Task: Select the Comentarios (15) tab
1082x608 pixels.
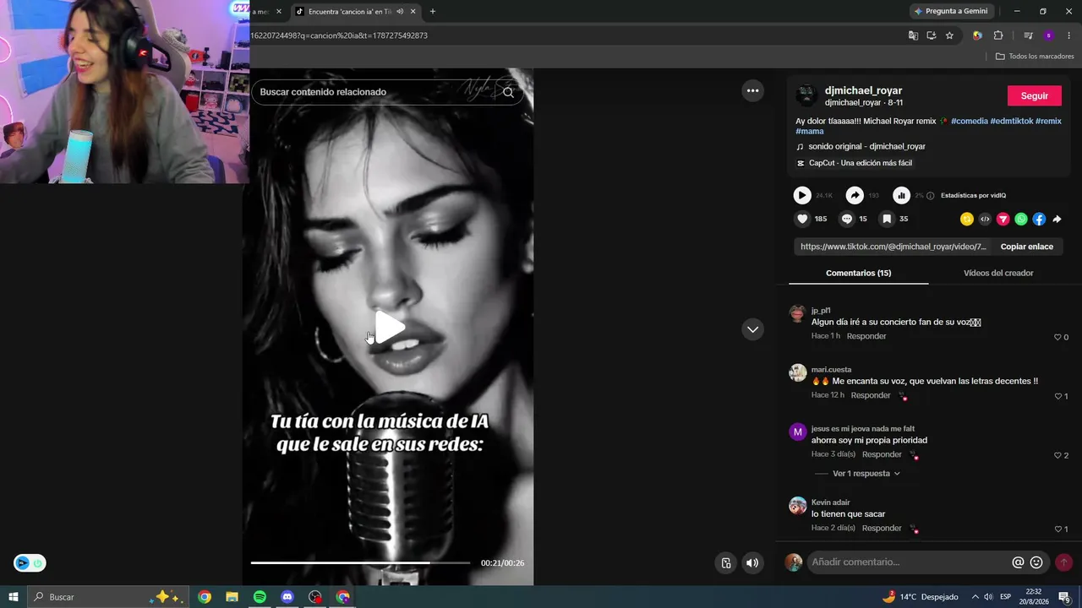Action: click(x=858, y=273)
